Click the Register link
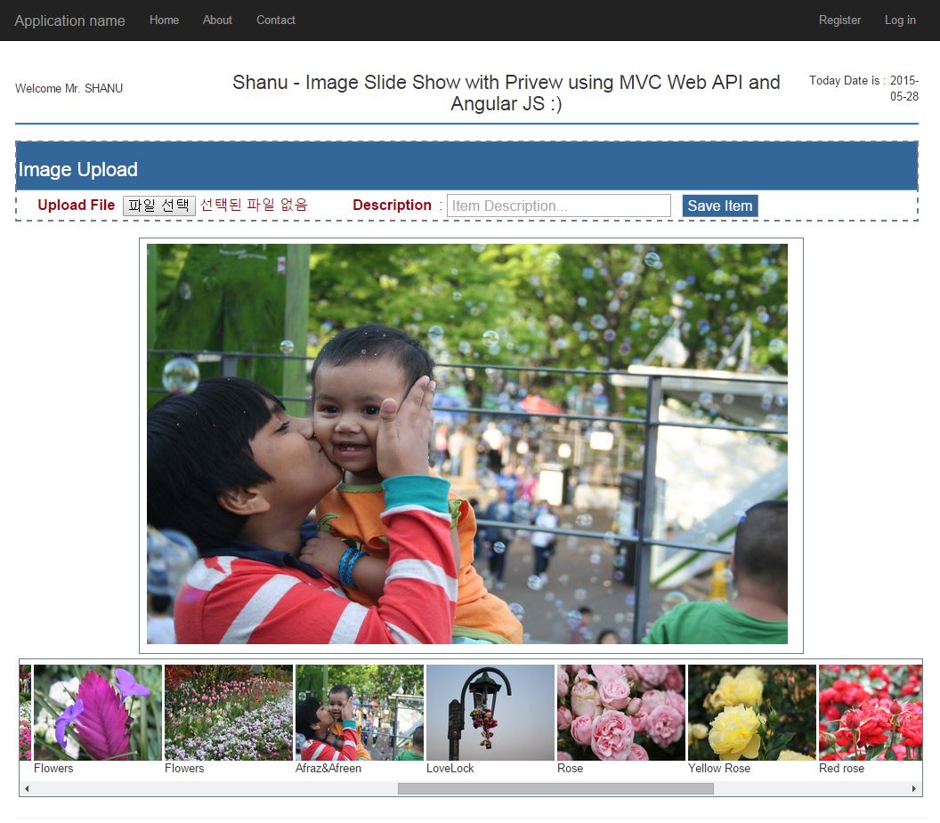 tap(839, 20)
